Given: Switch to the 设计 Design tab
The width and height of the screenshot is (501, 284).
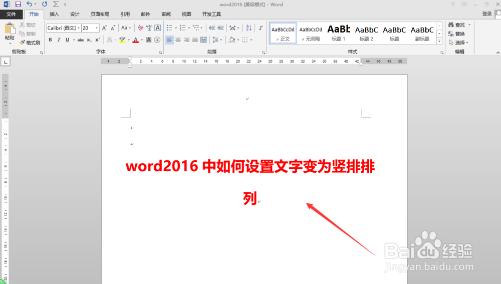Looking at the screenshot, I should click(x=75, y=14).
